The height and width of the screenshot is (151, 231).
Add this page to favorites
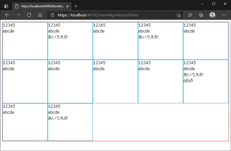click(x=178, y=15)
